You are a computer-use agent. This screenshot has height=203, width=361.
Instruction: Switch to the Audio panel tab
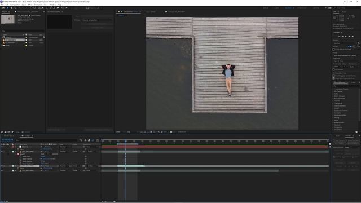(344, 12)
